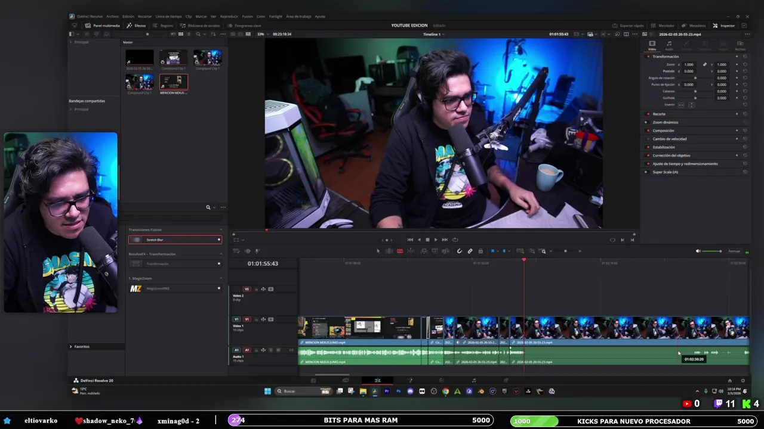Adjust the Cabeceo slider
Viewport: 764px width, 429px height.
[695, 91]
